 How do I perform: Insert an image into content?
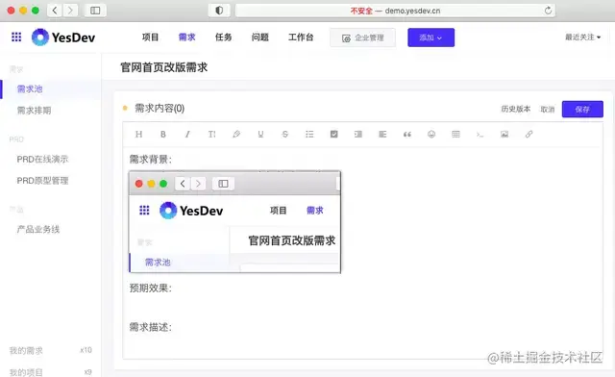click(504, 135)
